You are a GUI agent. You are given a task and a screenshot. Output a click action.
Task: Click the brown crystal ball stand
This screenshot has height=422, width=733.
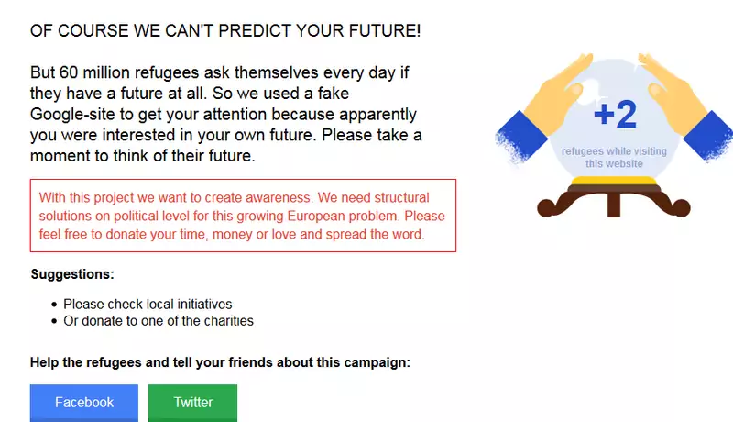pyautogui.click(x=614, y=201)
